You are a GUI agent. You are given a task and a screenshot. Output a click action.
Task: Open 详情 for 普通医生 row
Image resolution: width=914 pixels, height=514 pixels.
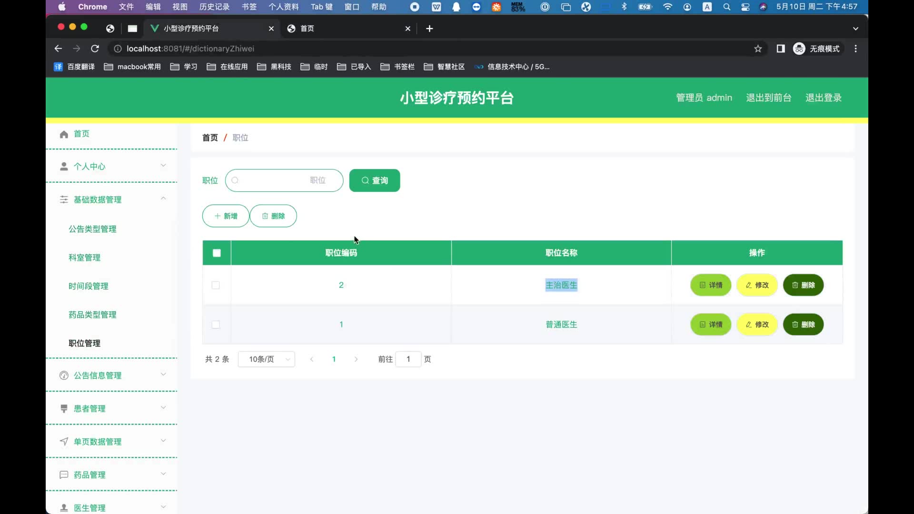point(711,325)
